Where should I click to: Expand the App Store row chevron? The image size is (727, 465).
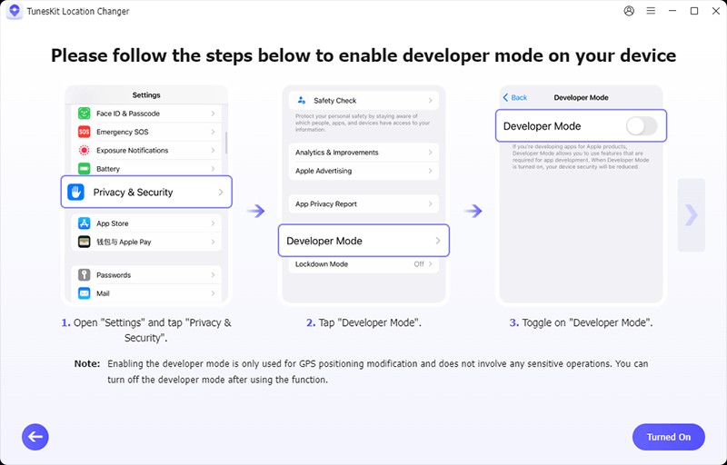pyautogui.click(x=213, y=223)
